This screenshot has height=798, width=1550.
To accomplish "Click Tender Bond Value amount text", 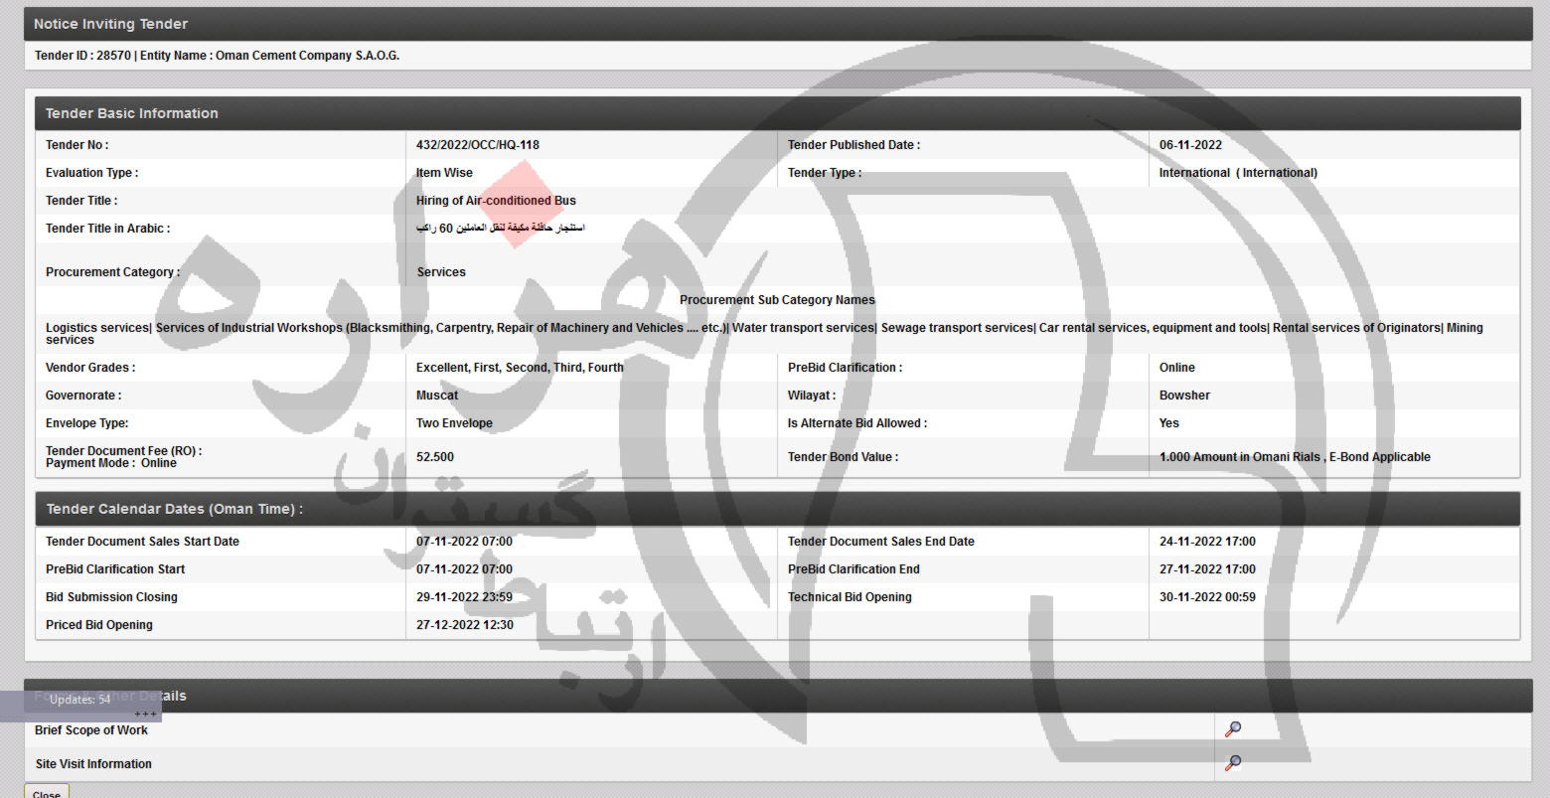I will pyautogui.click(x=1295, y=457).
